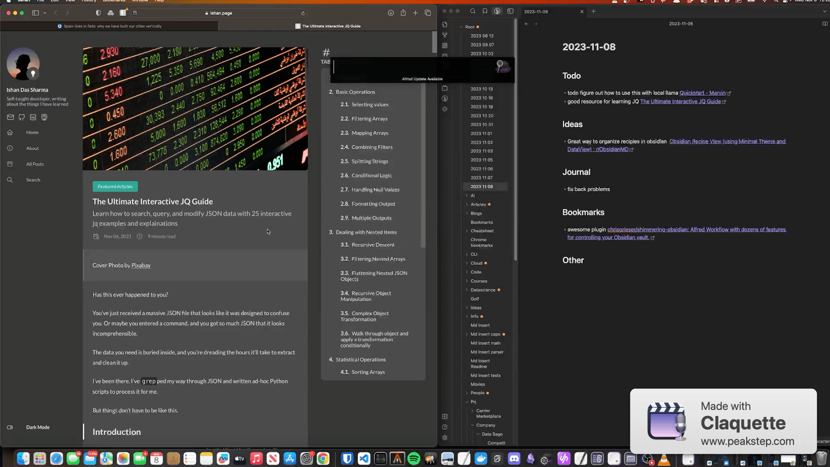
Task: Click Quickstart - Marvin link
Action: pyautogui.click(x=702, y=93)
